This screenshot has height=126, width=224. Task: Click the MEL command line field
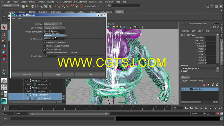[62, 118]
